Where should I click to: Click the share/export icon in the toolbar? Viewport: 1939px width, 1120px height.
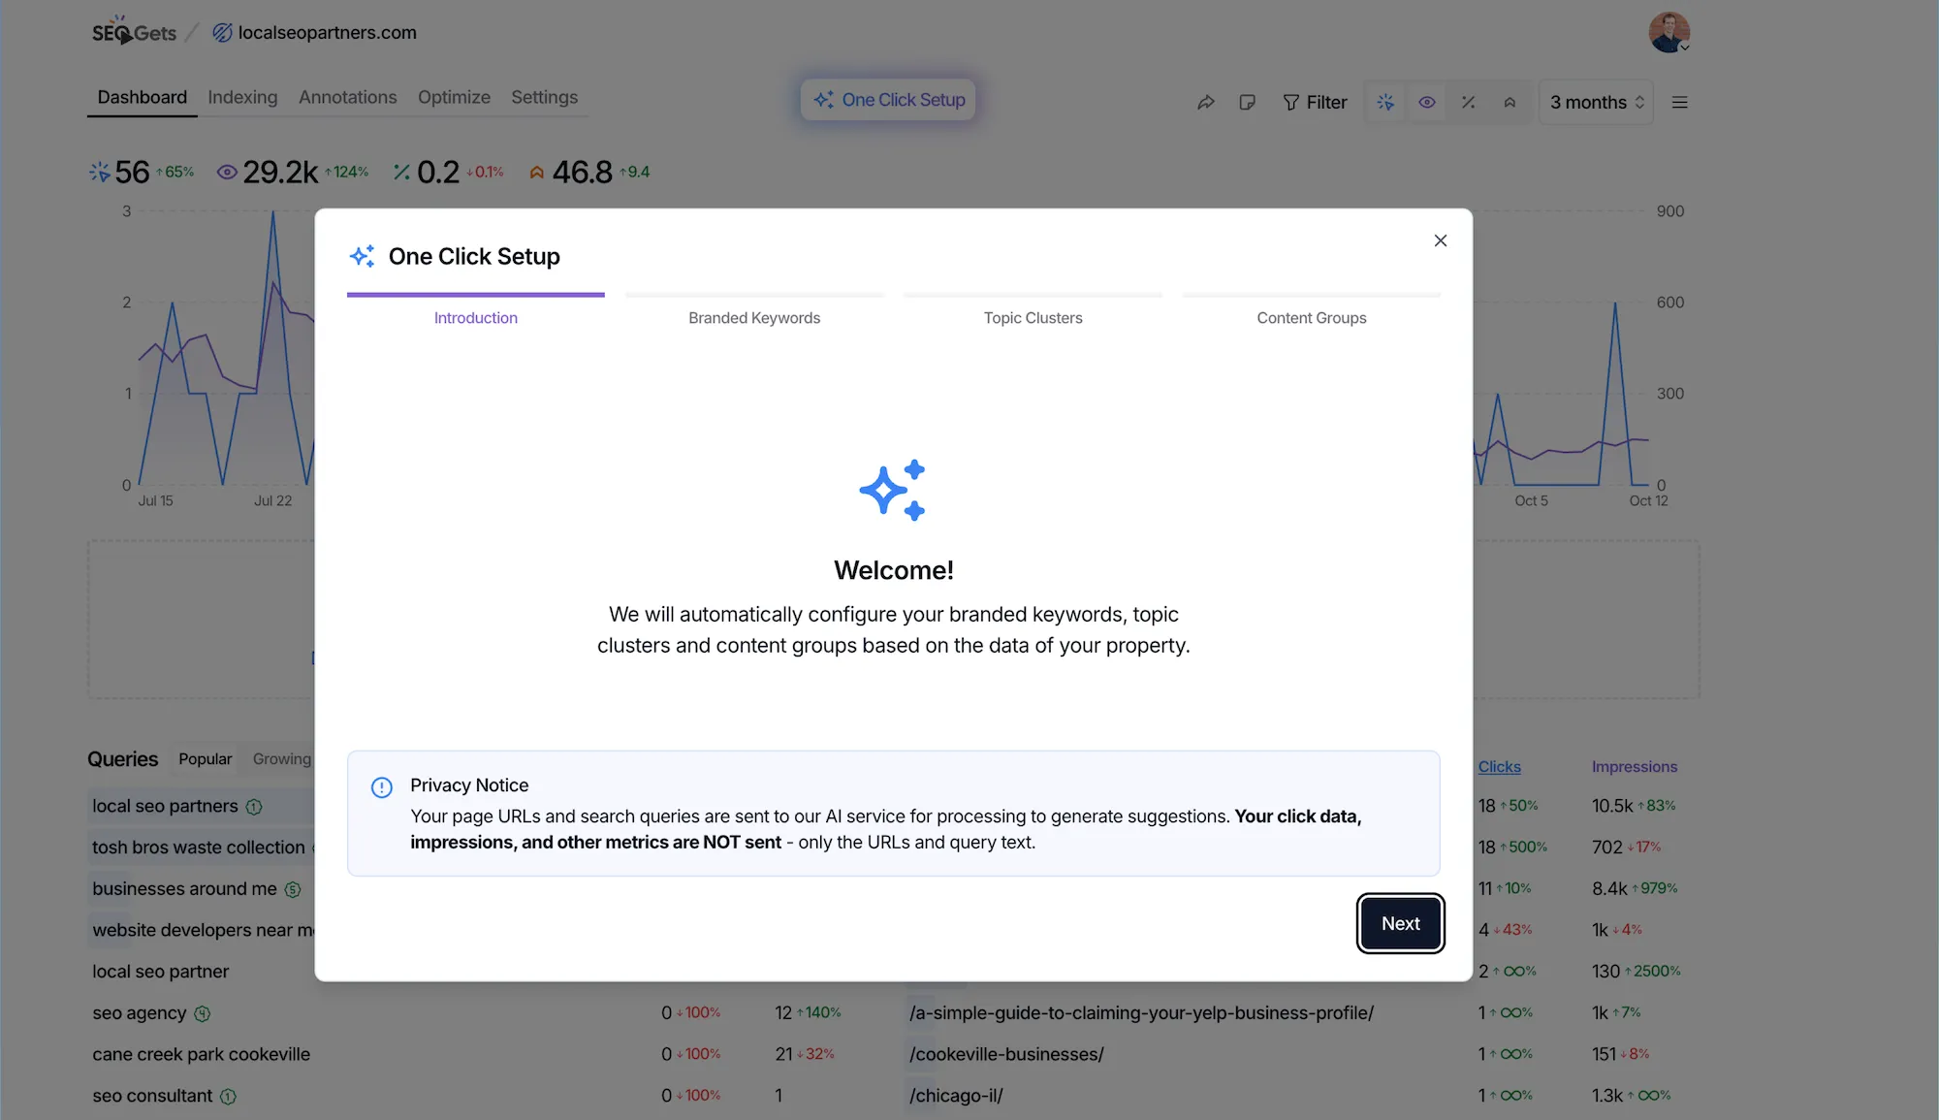click(1206, 102)
